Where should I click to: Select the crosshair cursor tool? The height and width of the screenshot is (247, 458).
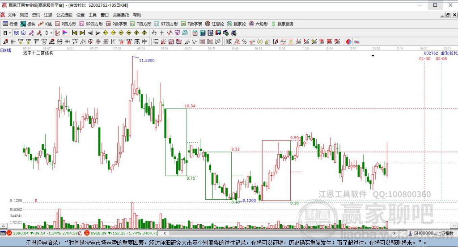(x=161, y=33)
